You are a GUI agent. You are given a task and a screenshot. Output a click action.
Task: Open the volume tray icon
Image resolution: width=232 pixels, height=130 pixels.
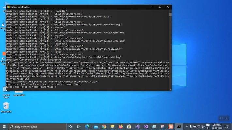click(x=203, y=127)
